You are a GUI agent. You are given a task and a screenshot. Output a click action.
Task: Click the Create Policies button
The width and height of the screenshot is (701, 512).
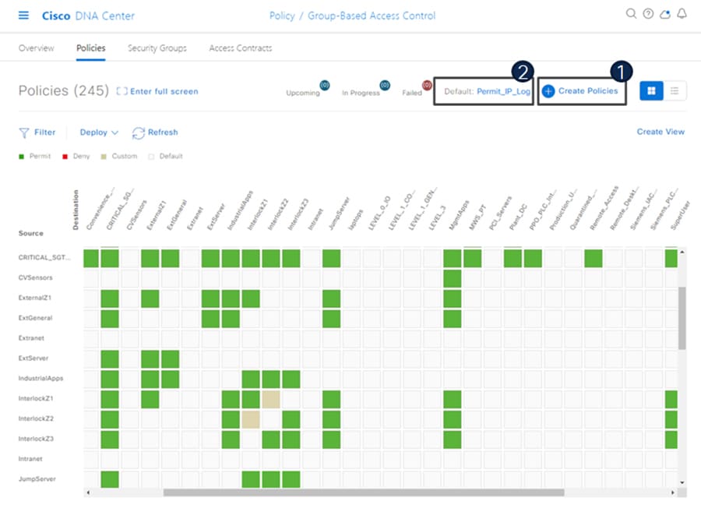581,91
